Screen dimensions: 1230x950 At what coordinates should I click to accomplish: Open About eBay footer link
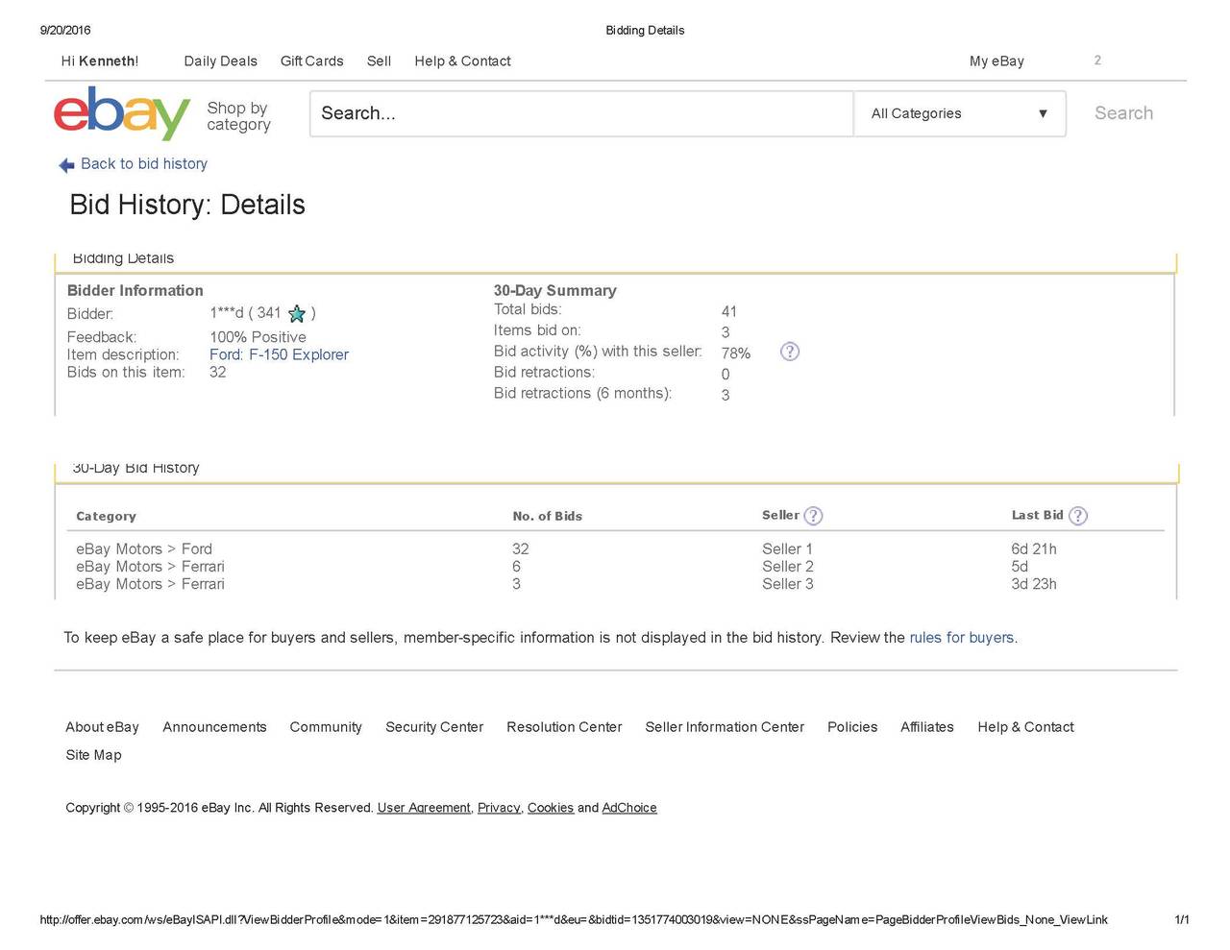[102, 727]
